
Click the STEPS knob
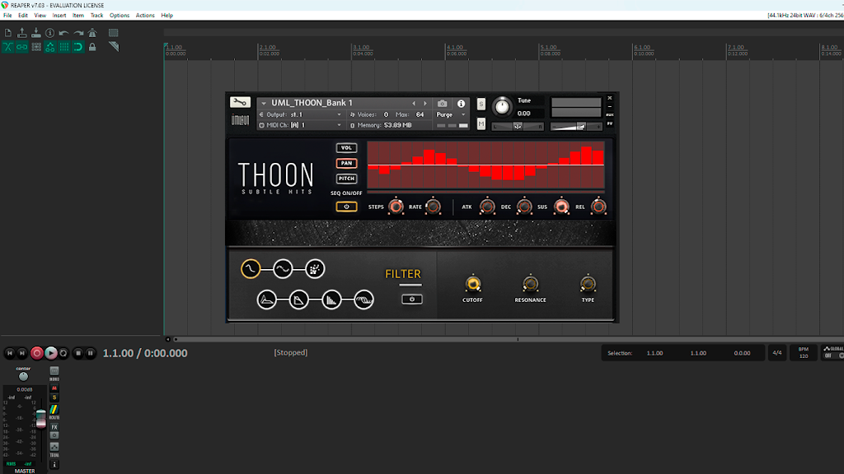(x=396, y=207)
